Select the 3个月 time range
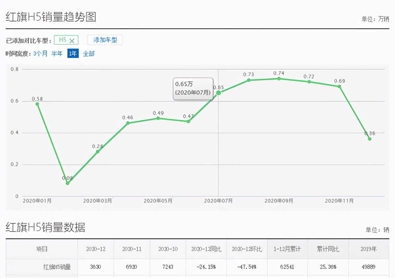395x278 pixels. click(40, 53)
